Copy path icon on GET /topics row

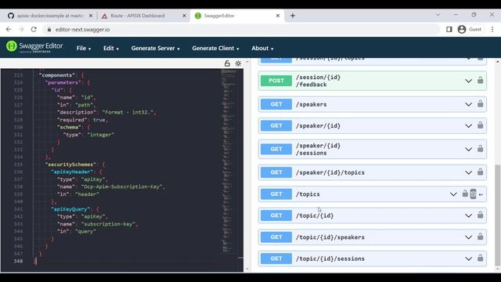click(473, 193)
